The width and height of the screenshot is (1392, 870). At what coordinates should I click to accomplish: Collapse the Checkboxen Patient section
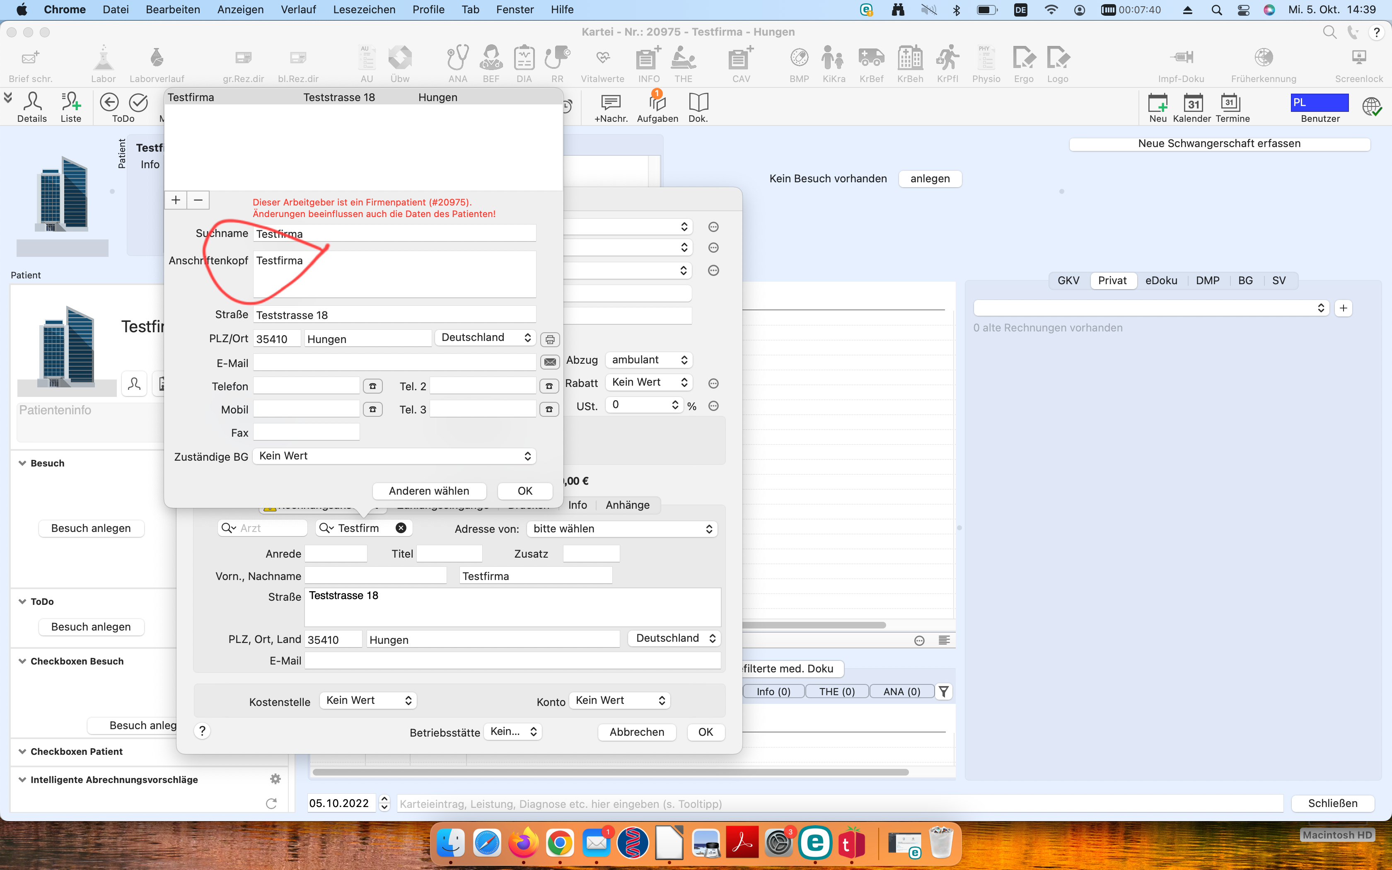coord(22,751)
